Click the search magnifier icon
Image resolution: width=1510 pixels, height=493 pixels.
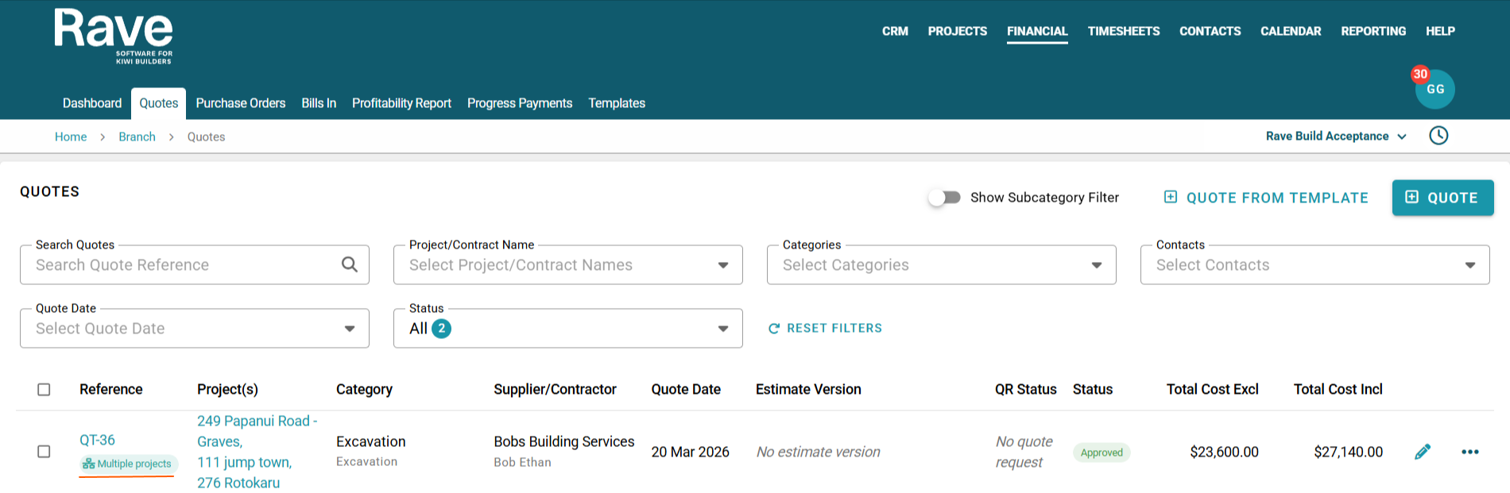[349, 264]
